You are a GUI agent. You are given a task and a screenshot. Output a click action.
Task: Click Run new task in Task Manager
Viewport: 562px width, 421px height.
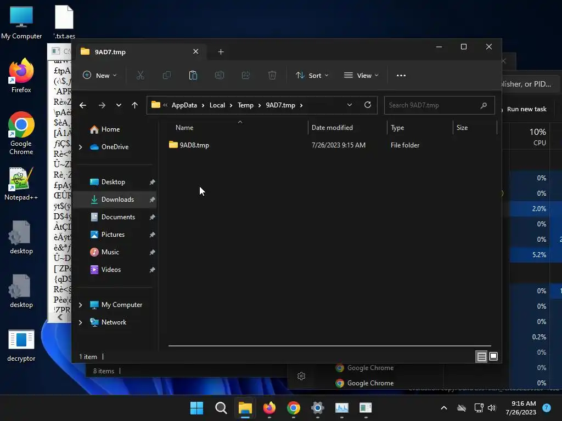[x=526, y=109]
